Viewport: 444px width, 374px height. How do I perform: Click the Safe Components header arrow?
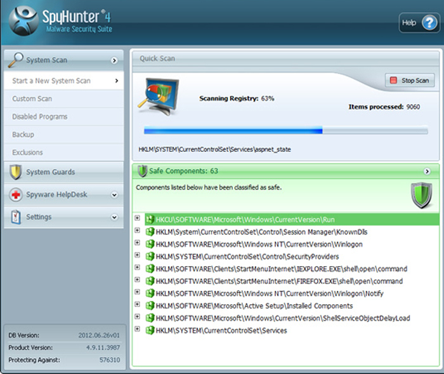point(427,171)
